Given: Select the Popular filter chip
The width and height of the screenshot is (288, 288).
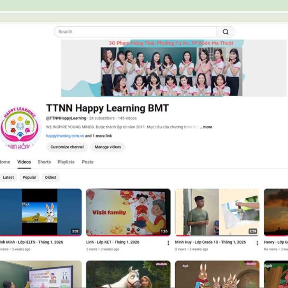Looking at the screenshot, I should click(x=29, y=177).
